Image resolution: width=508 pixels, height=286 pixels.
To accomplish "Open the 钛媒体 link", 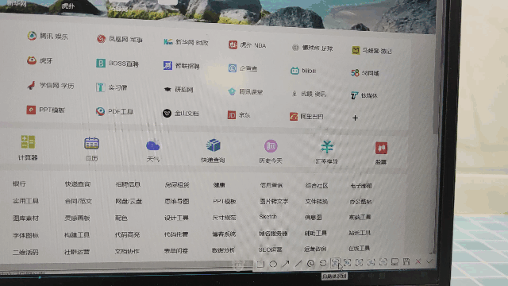I will pos(364,95).
